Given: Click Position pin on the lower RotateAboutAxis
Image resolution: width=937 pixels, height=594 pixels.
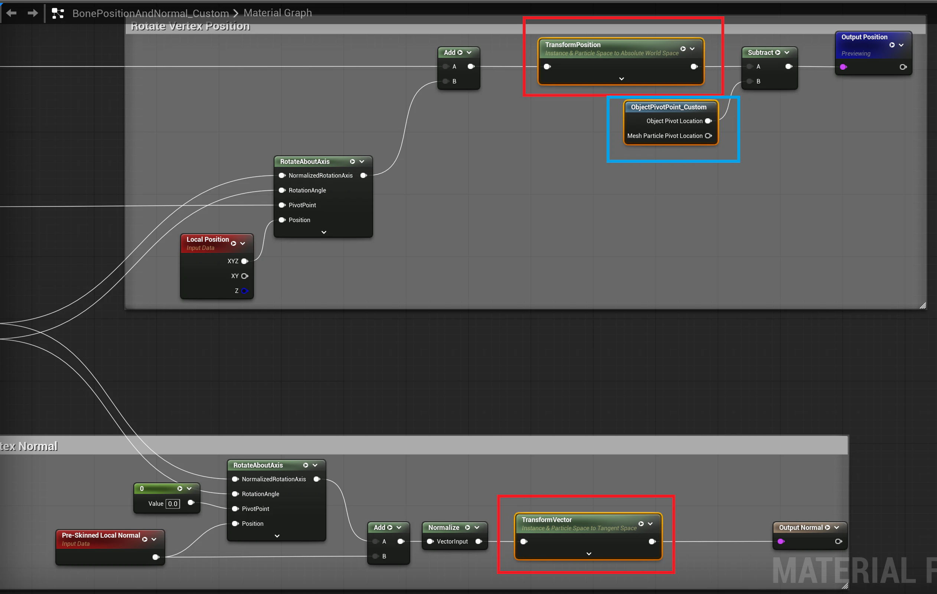Looking at the screenshot, I should pyautogui.click(x=235, y=524).
